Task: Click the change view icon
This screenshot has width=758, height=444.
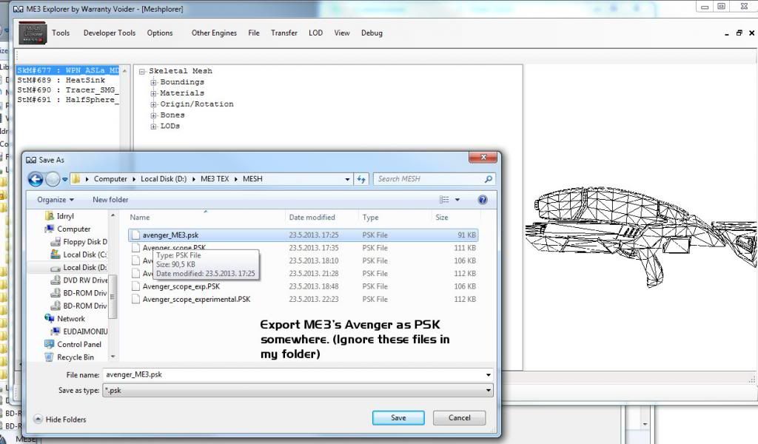Action: pyautogui.click(x=444, y=200)
